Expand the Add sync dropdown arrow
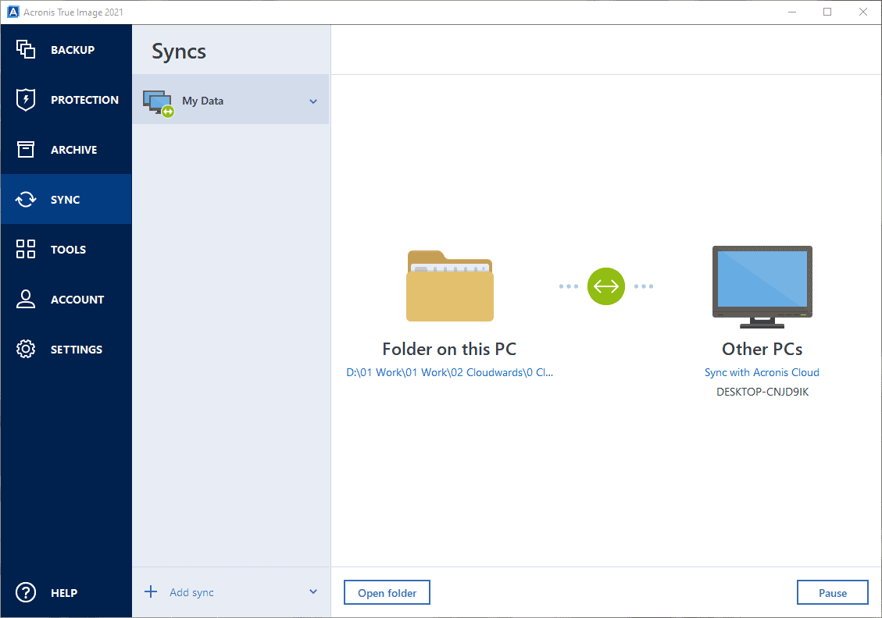 pyautogui.click(x=313, y=591)
